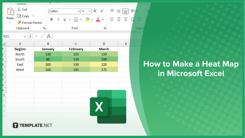Select the March header cell
This screenshot has height=138, width=245.
[x=104, y=49]
